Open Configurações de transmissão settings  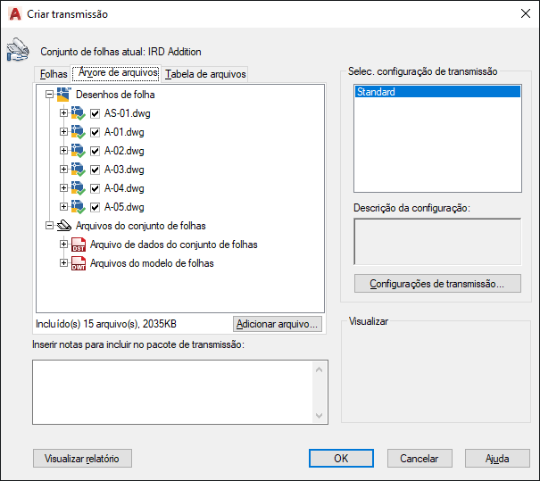pos(437,284)
